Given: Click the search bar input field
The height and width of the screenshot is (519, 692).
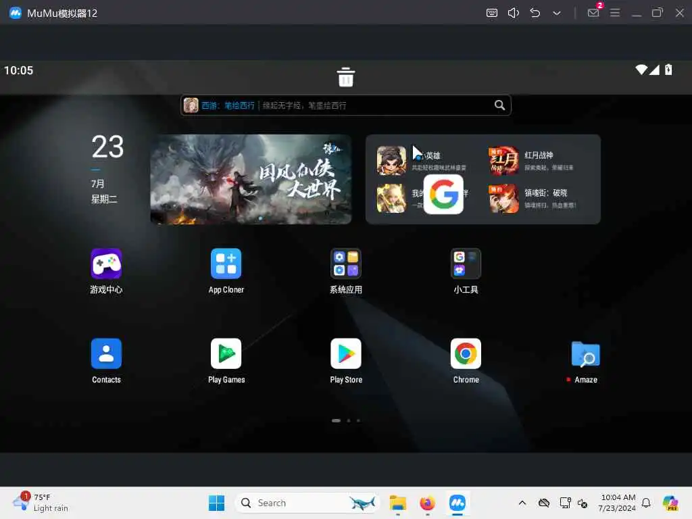Looking at the screenshot, I should [x=345, y=105].
